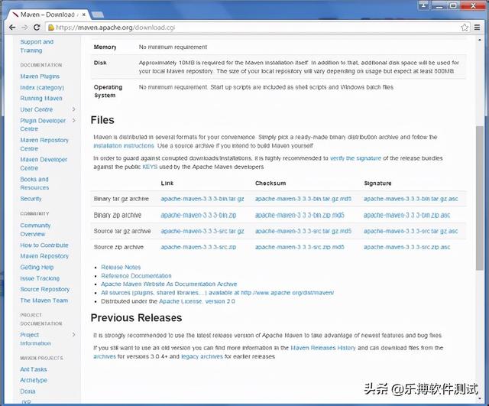
Task: Download apache-maven-3.3.3-bin.tar.gz
Action: click(202, 199)
